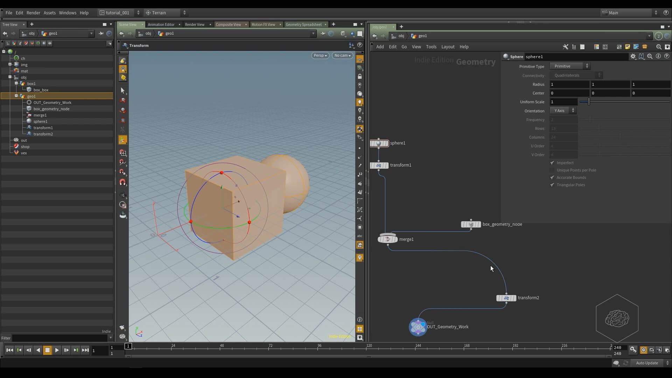Image resolution: width=672 pixels, height=378 pixels.
Task: Toggle the Accurate Bounds checkbox
Action: coord(552,177)
